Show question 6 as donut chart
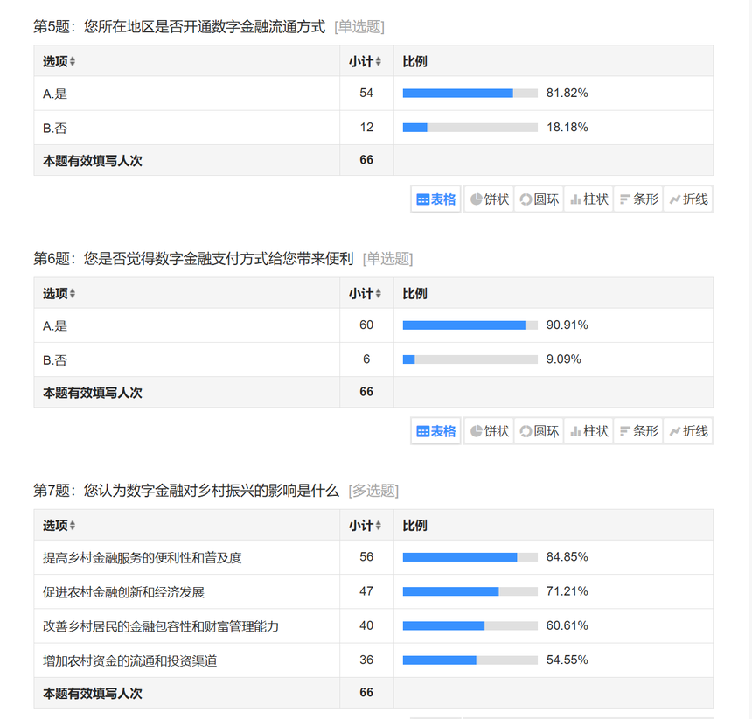 (x=539, y=431)
